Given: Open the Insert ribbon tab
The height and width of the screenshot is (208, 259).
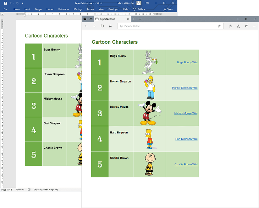Looking at the screenshot, I should pos(27,9).
